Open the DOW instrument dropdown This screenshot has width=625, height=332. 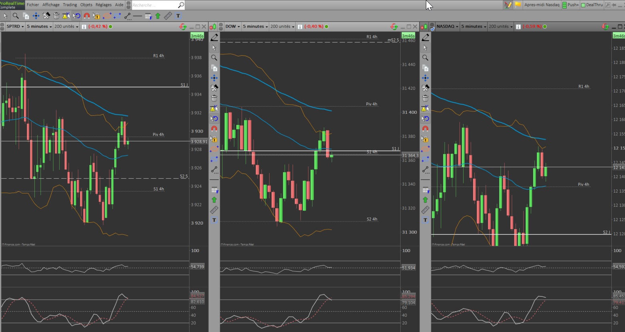[x=232, y=26]
